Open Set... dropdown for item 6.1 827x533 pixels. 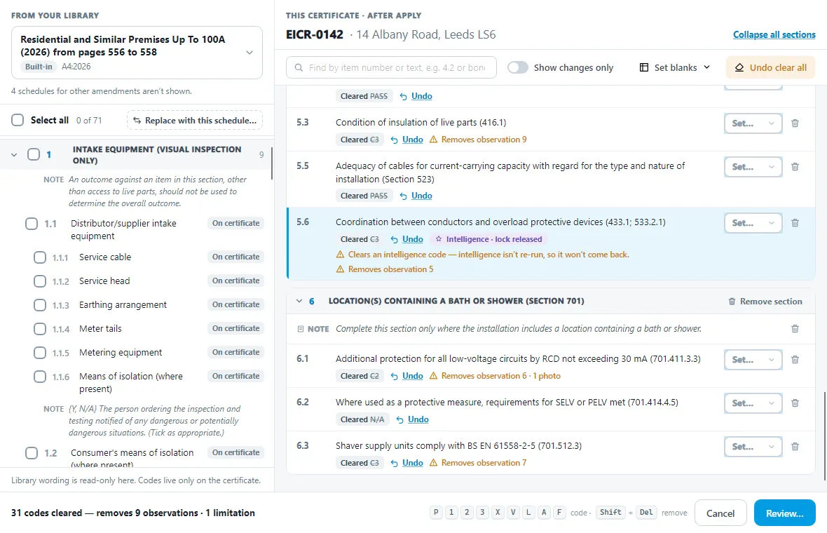[753, 360]
